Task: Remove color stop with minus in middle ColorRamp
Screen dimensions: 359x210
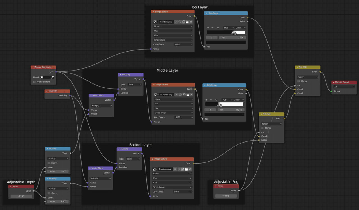Action: (211, 99)
